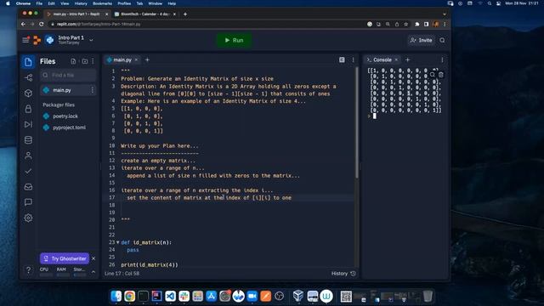Open the Database sidebar icon
Viewport: 544px width, 306px height.
28,139
